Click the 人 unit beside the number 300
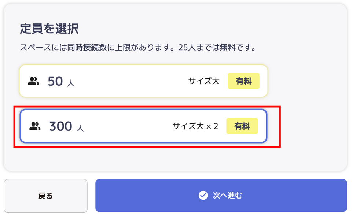Viewport: 352px width, 215px height. coord(80,128)
